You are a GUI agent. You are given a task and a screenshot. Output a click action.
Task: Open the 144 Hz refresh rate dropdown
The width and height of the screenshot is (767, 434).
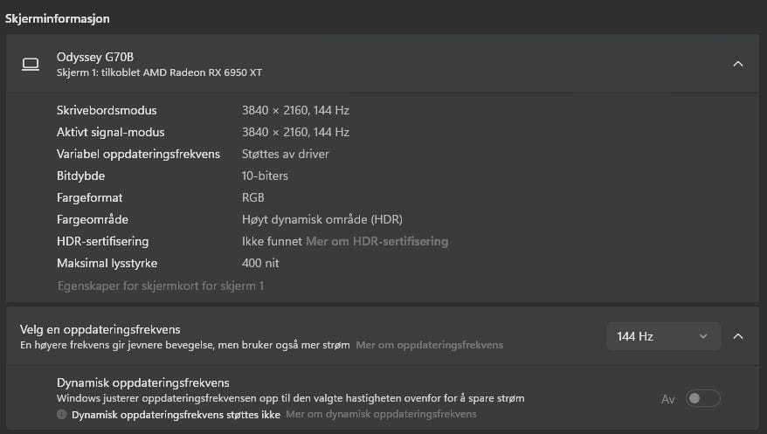[x=663, y=336]
